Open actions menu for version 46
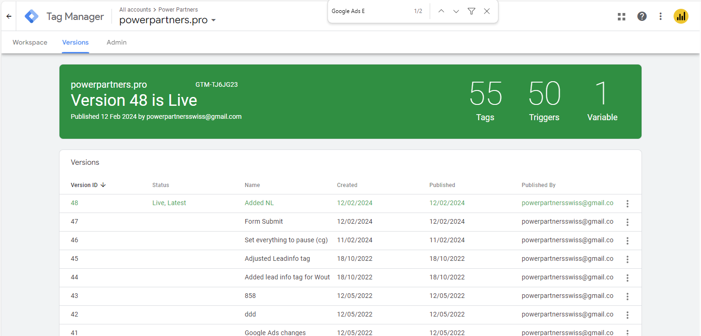Image resolution: width=701 pixels, height=336 pixels. (628, 241)
